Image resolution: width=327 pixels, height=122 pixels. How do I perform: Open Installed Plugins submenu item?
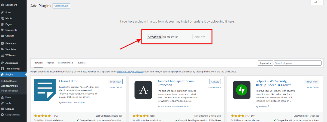tap(9, 81)
